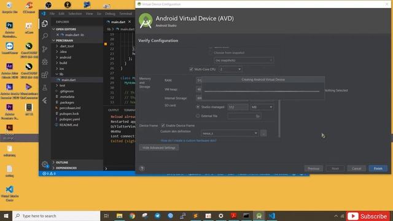Open the Manage gear in VS Code
The image size is (393, 221).
[x=45, y=165]
